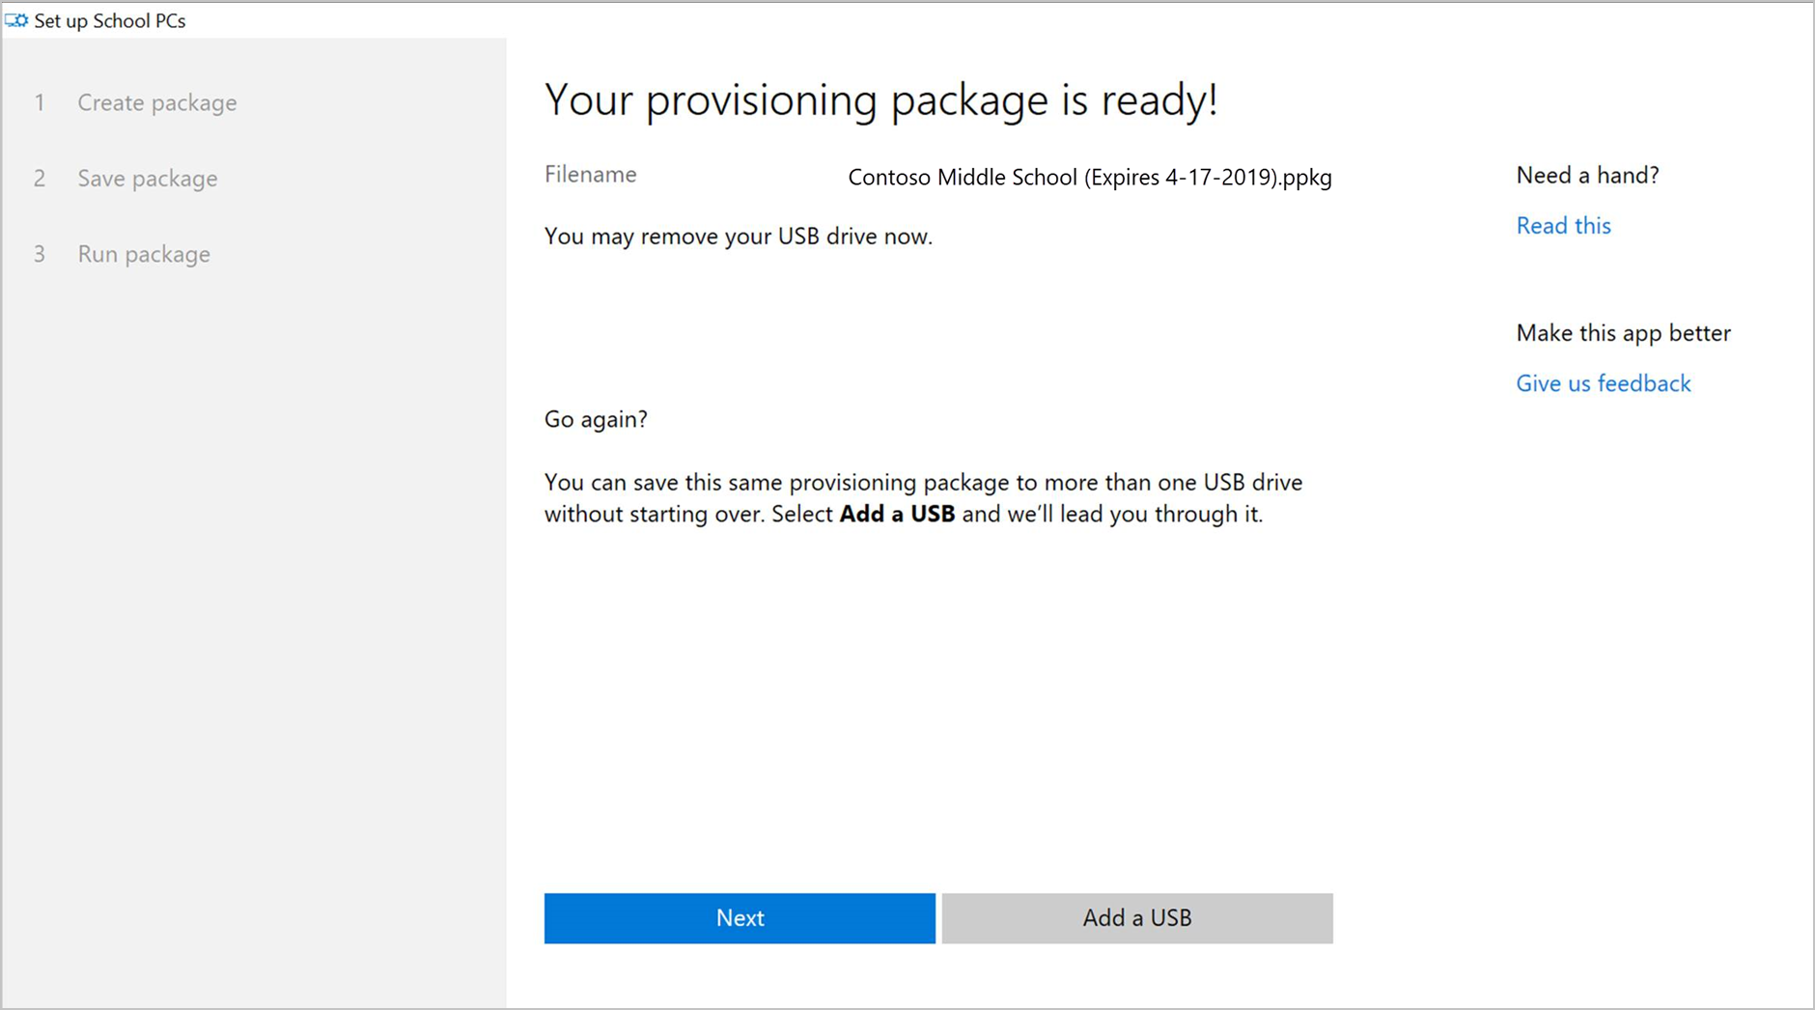Click the Make this app better heading
This screenshot has height=1010, width=1815.
(x=1623, y=333)
